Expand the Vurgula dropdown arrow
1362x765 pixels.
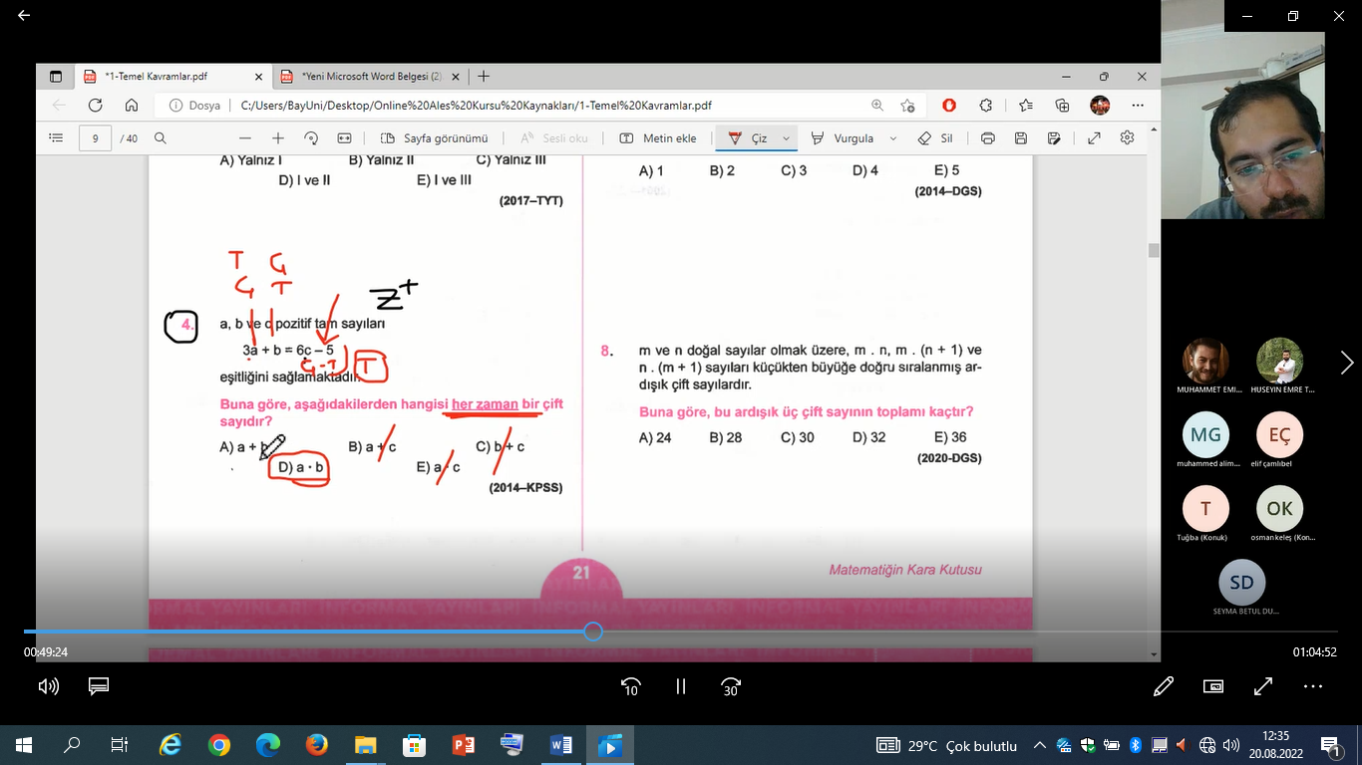892,138
